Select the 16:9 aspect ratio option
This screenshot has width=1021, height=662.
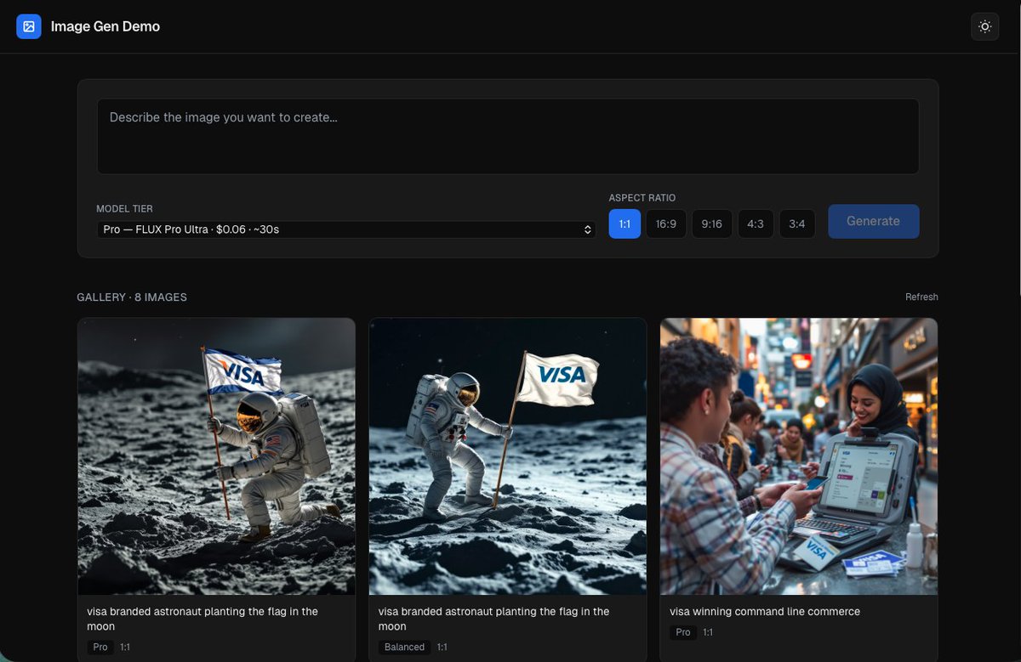pyautogui.click(x=666, y=223)
